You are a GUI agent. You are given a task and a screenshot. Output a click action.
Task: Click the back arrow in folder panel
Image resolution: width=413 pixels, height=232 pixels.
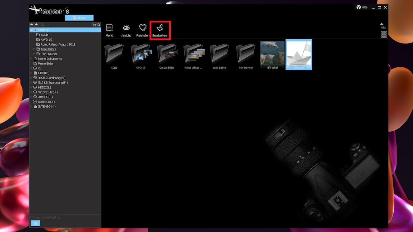31,24
